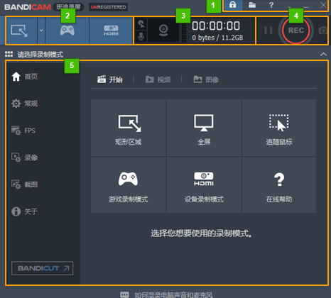331x298 pixels.
Task: Open the 常规 general settings section
Action: click(x=25, y=104)
